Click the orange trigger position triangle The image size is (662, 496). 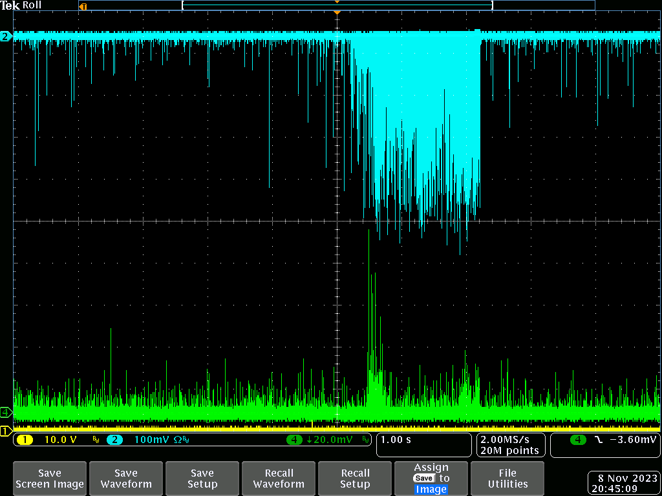[x=337, y=13]
